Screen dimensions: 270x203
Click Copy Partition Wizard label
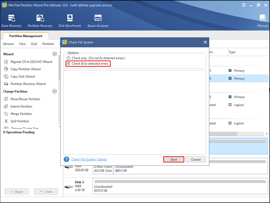point(26,69)
